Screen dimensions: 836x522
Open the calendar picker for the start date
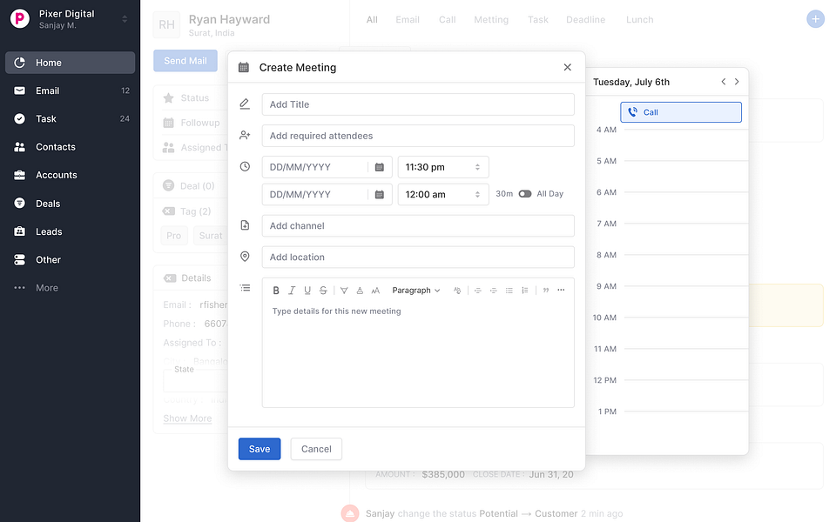(x=381, y=166)
